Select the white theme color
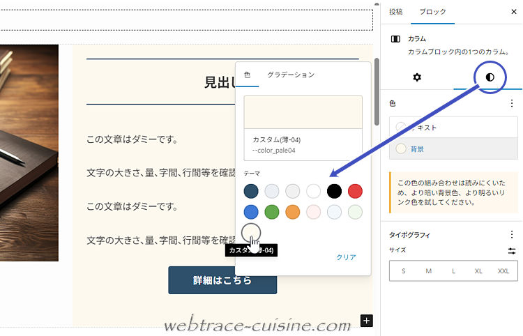The height and width of the screenshot is (336, 523). pyautogui.click(x=314, y=191)
